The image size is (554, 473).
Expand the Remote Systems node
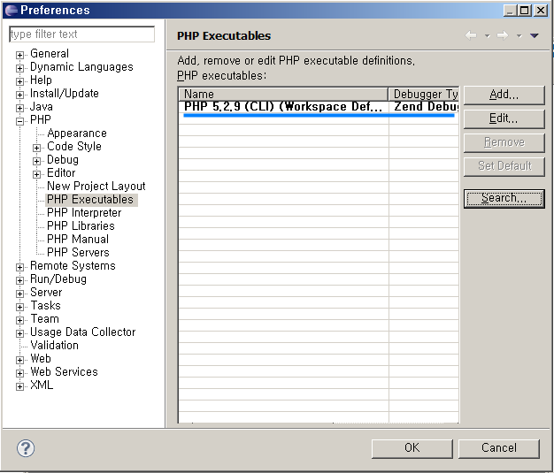coord(19,267)
